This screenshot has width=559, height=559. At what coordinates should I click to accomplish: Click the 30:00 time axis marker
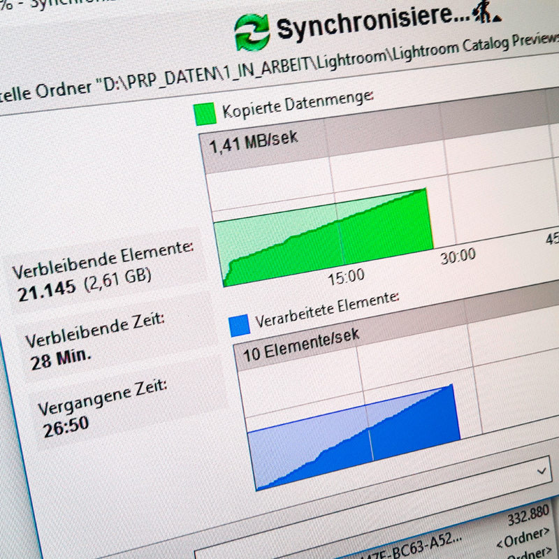click(458, 256)
